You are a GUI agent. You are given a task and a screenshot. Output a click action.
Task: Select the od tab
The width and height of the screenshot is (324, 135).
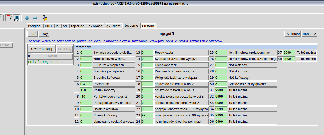point(65,26)
